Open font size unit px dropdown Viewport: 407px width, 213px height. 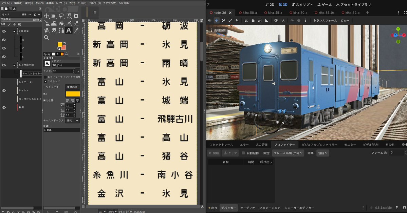click(78, 71)
